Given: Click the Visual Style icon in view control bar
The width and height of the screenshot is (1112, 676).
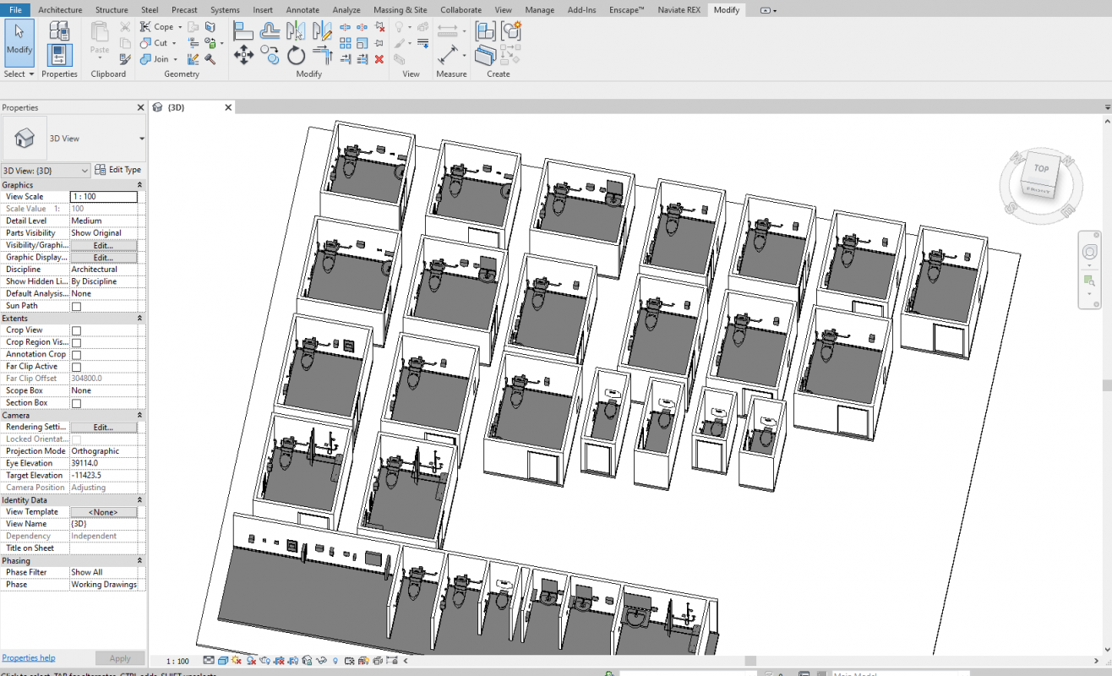Looking at the screenshot, I should pyautogui.click(x=223, y=661).
